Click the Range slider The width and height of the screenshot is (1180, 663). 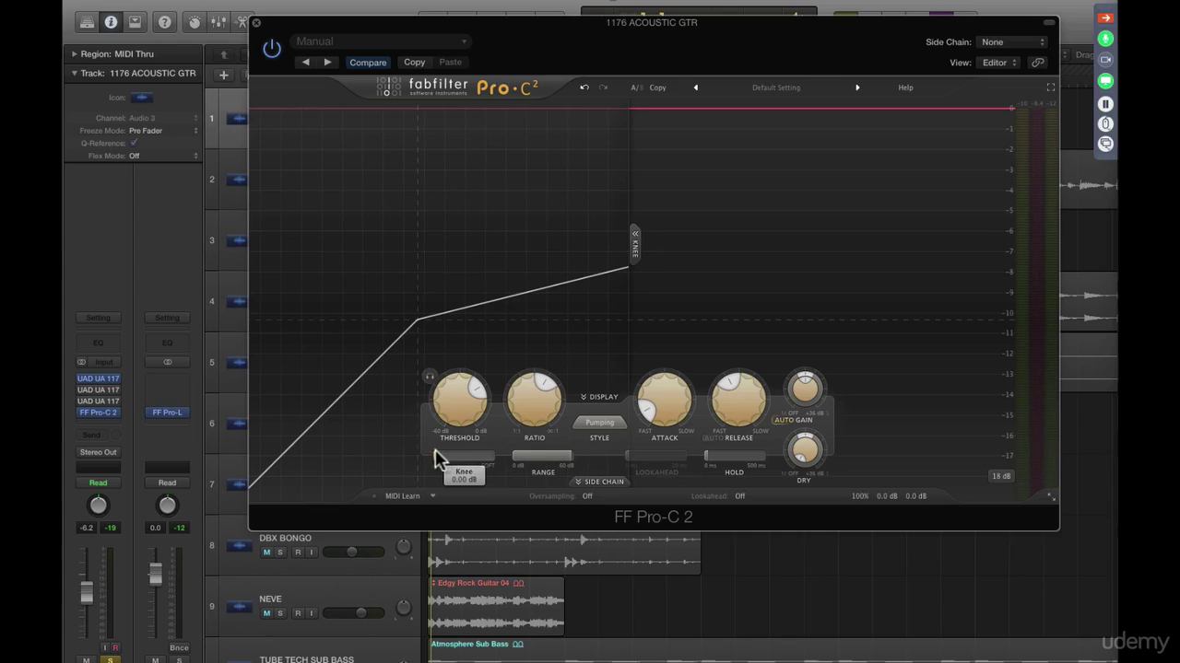pyautogui.click(x=542, y=456)
